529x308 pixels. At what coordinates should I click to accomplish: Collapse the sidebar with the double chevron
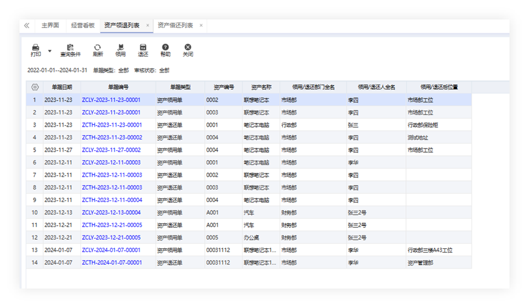pos(27,26)
